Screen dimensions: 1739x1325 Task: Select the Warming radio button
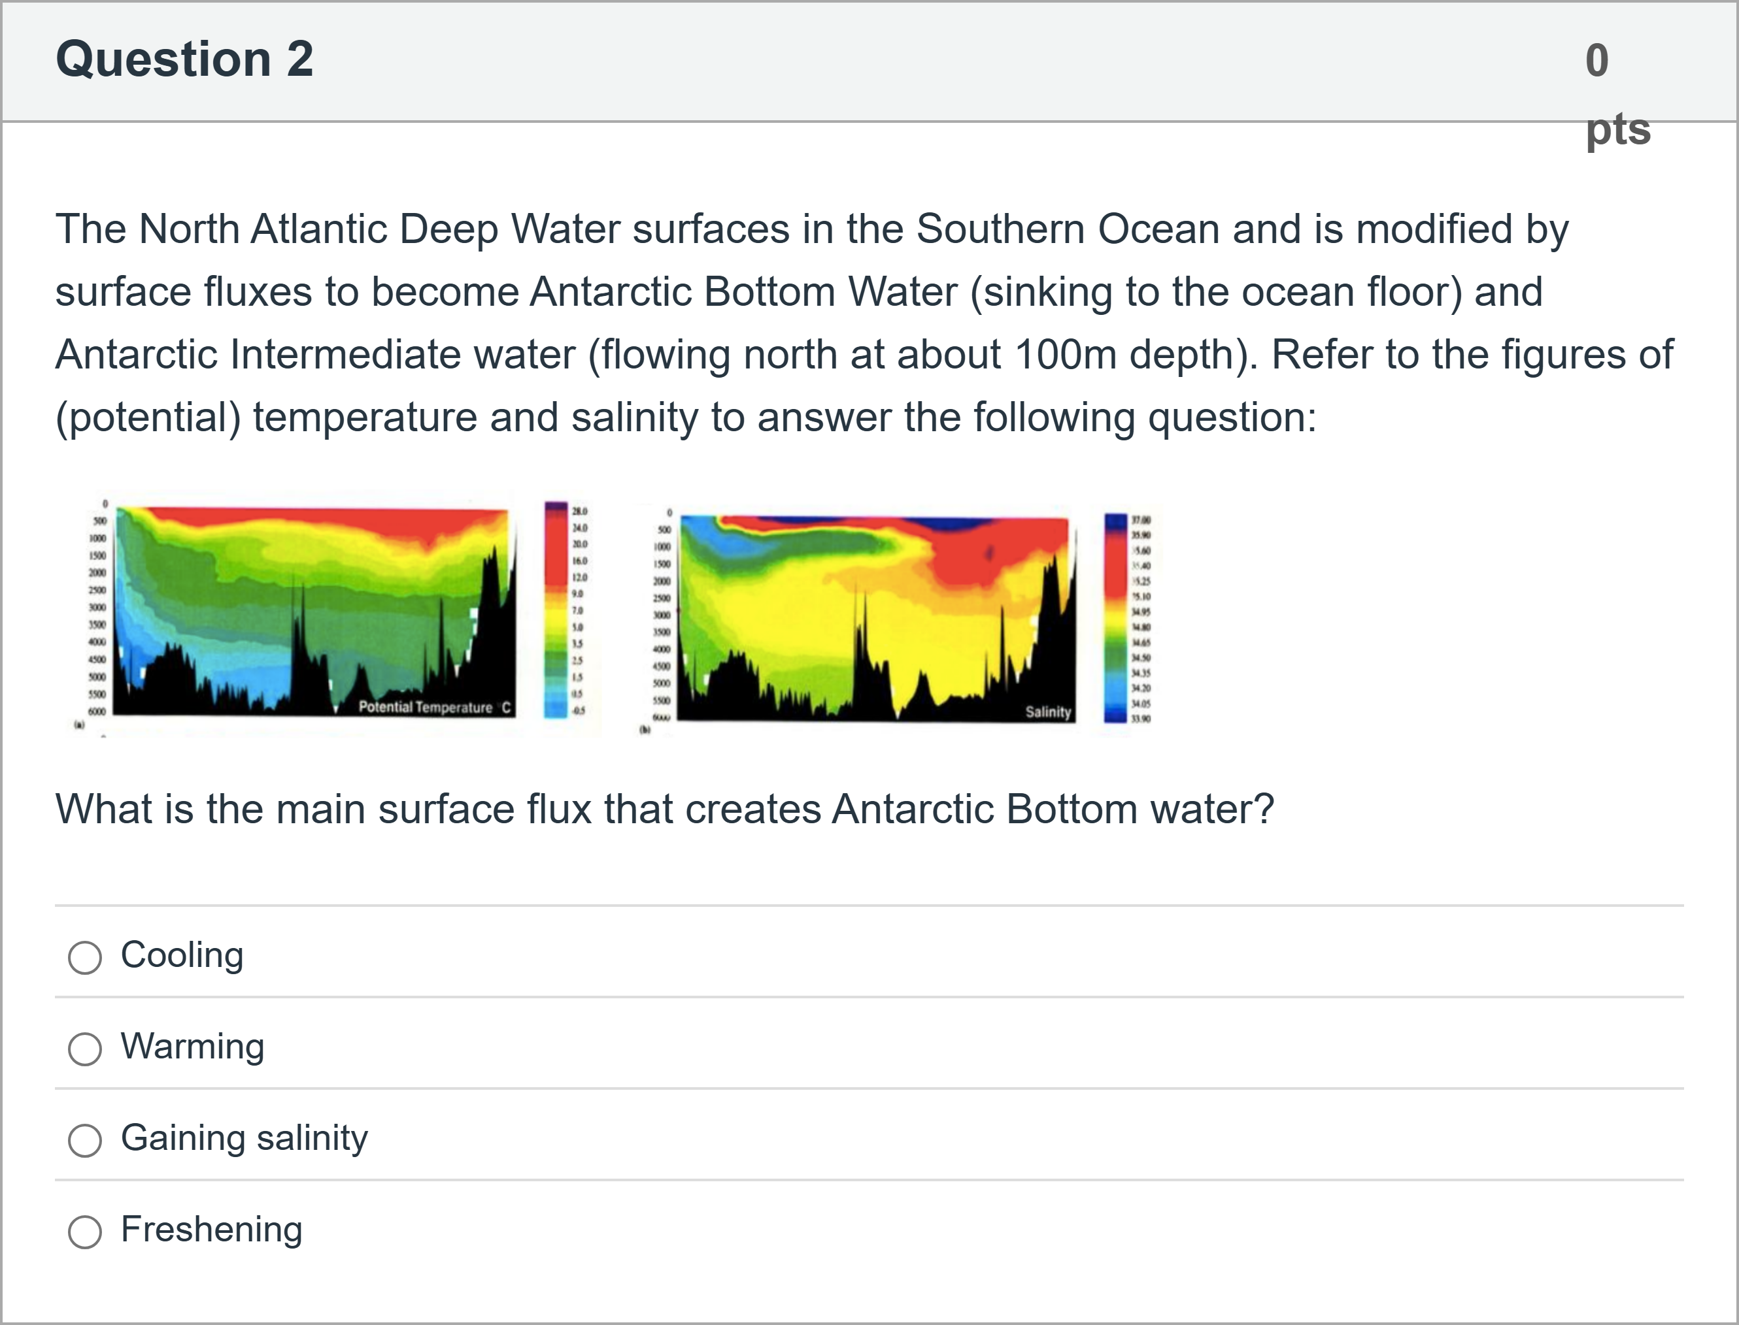click(84, 1049)
